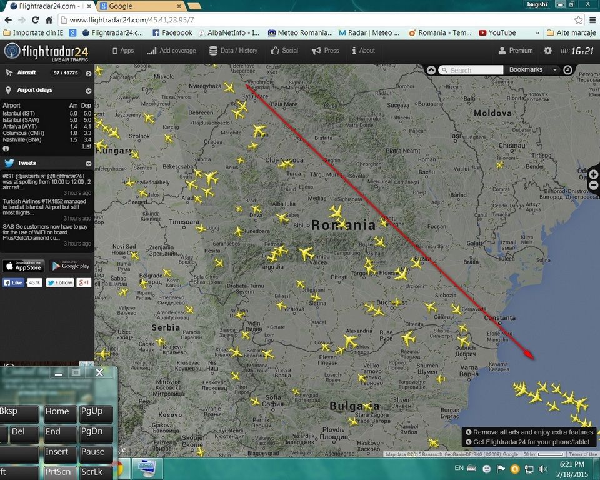
Task: Open the Add coverage menu
Action: (x=171, y=51)
